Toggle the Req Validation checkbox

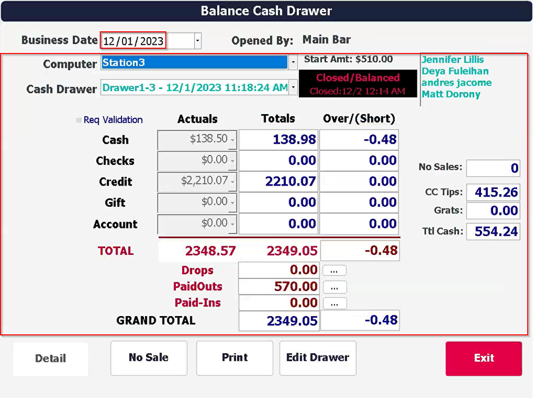click(x=79, y=120)
